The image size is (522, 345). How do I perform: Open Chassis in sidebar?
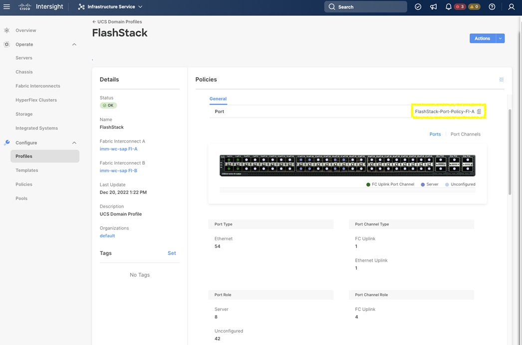click(x=24, y=72)
